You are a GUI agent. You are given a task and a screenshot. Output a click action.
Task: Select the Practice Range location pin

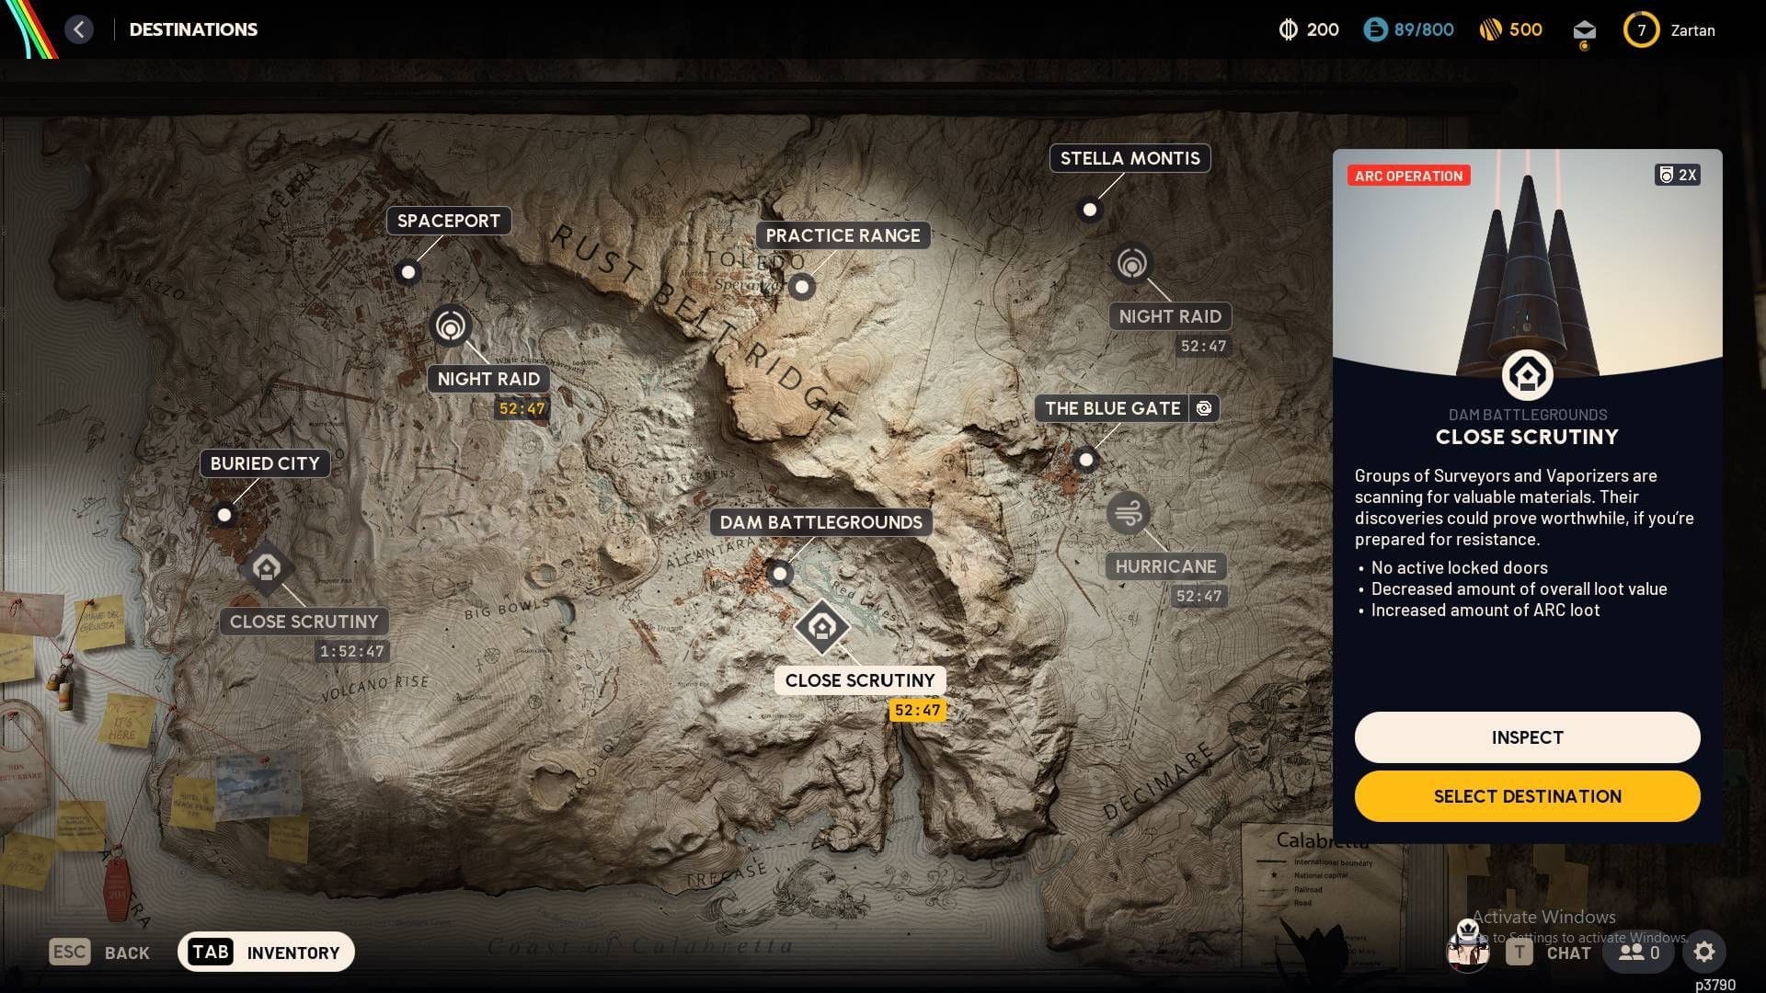[801, 287]
